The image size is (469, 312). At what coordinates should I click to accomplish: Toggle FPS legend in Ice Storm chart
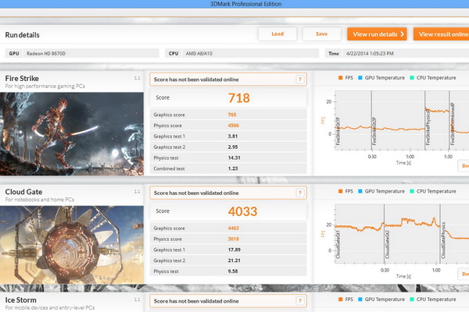pos(345,300)
